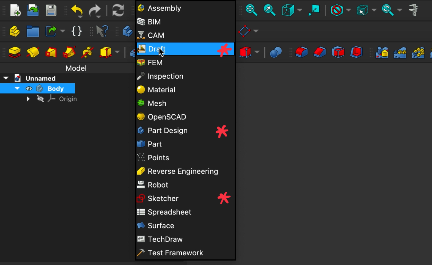Image resolution: width=432 pixels, height=265 pixels.
Task: Show the hidden Origin using its eye icon
Action: pos(40,99)
